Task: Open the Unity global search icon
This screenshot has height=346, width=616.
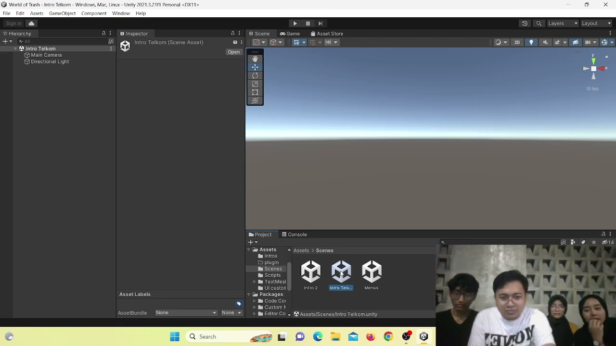Action: 539,24
